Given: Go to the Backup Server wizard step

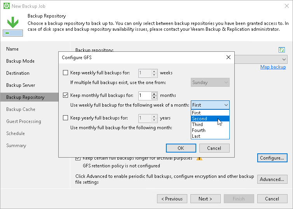Looking at the screenshot, I should (21, 85).
